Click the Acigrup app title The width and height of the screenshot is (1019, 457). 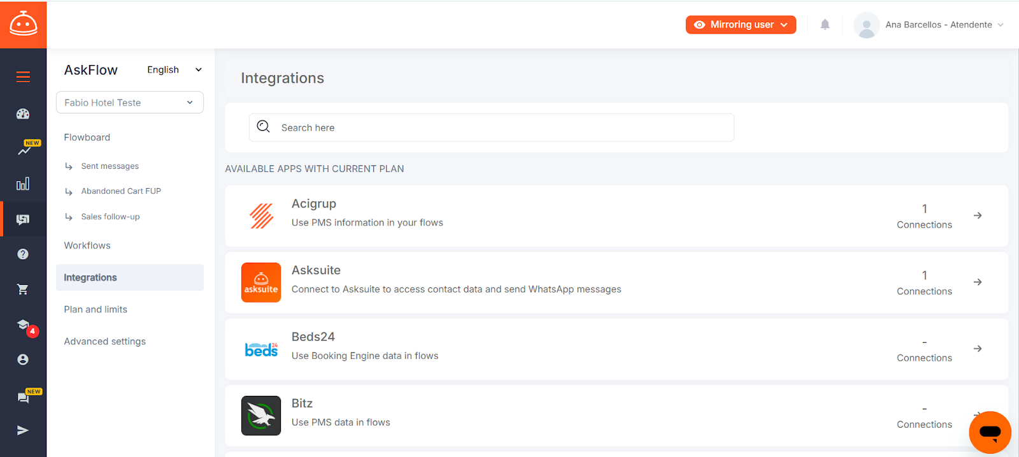[314, 203]
